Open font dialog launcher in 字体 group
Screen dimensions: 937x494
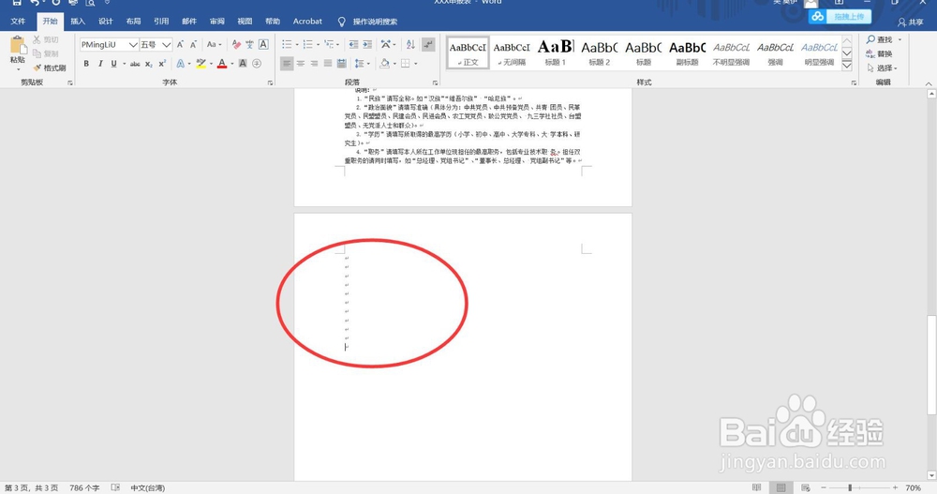tap(270, 82)
